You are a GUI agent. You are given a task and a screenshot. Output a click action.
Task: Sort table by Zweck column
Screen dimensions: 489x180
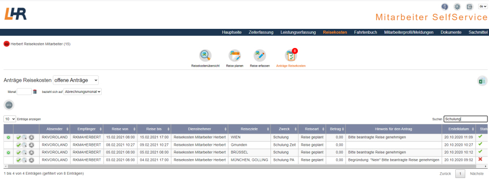[x=284, y=129]
